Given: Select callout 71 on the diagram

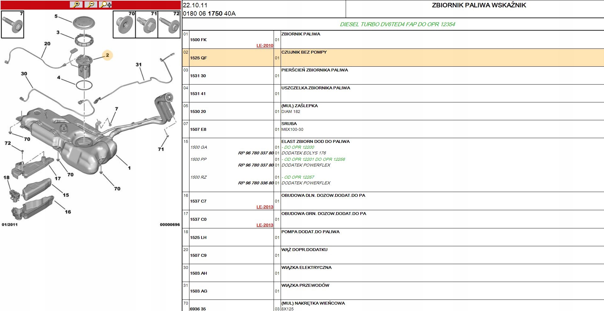Looking at the screenshot, I should click(x=161, y=149).
